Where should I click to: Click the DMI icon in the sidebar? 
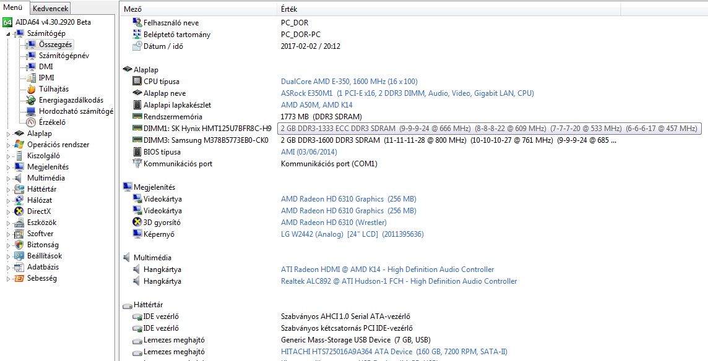(31, 66)
